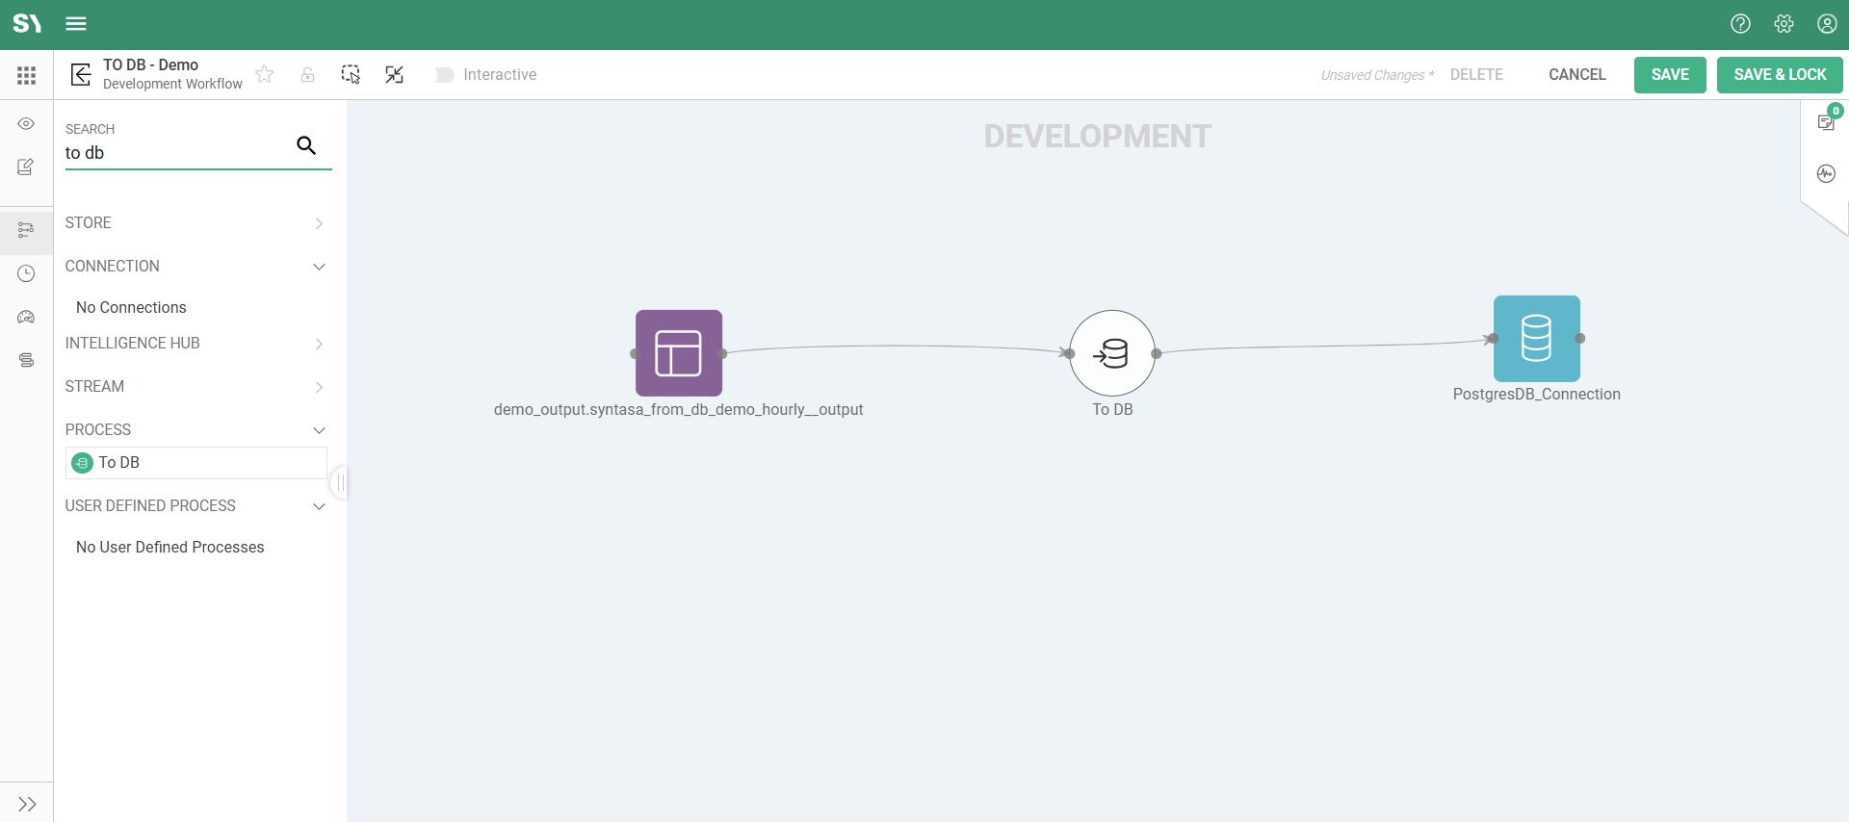Image resolution: width=1849 pixels, height=822 pixels.
Task: Click the favorite star icon
Action: [x=265, y=74]
